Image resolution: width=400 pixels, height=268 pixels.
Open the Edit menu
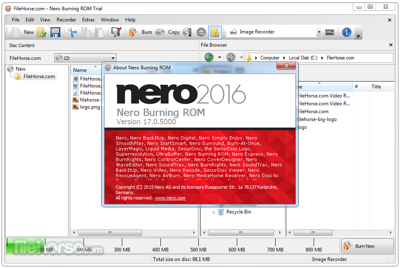[30, 20]
